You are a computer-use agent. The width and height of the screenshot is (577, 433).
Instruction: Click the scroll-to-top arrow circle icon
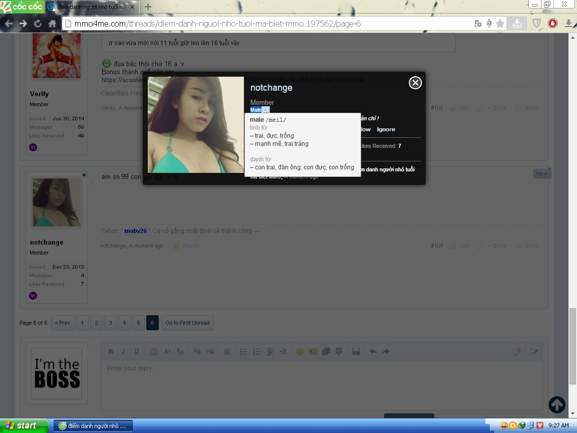556,404
